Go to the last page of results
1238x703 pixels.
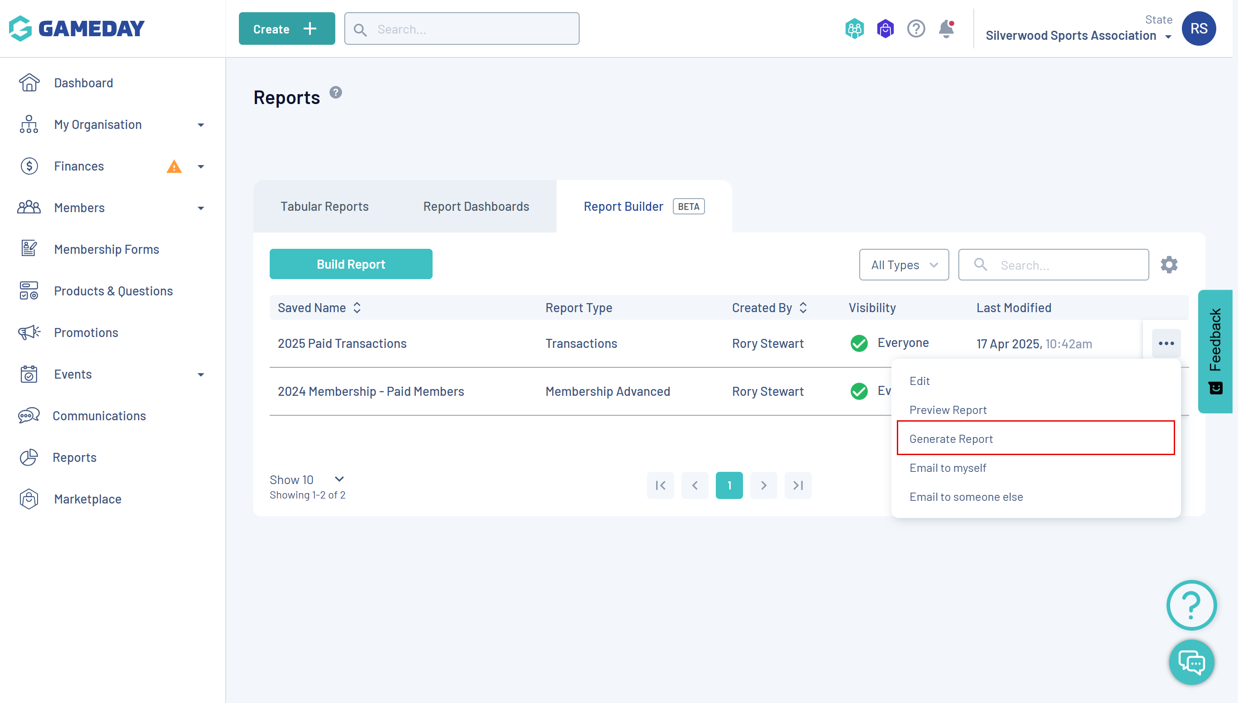798,485
